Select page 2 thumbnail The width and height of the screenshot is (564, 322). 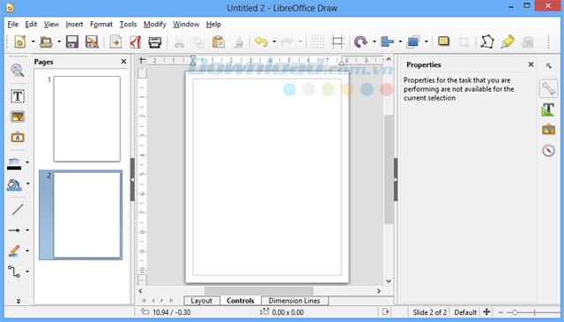86,215
